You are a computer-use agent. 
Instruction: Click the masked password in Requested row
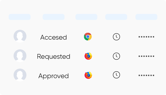pyautogui.click(x=146, y=56)
